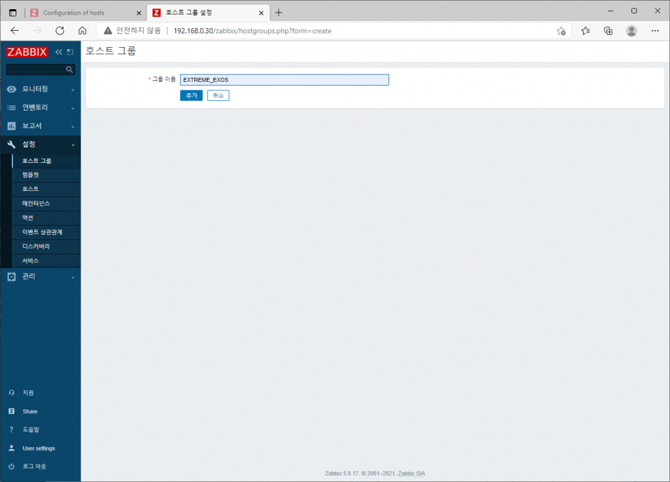Image resolution: width=670 pixels, height=482 pixels.
Task: Click the 설정 wrench icon
Action: (x=11, y=144)
